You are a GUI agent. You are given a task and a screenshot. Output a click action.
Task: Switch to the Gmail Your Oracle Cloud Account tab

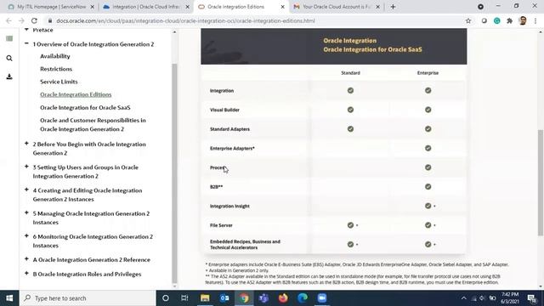point(337,7)
